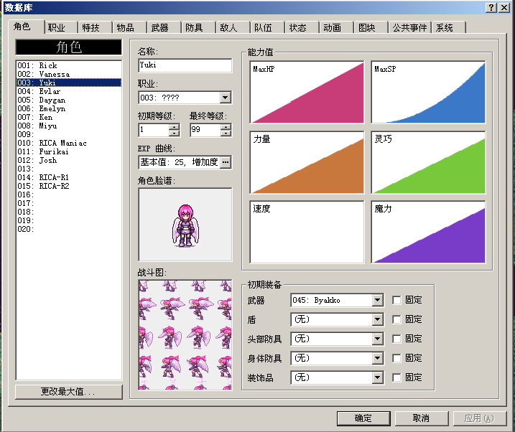The height and width of the screenshot is (432, 515).
Task: Check 固定 for the 装饰品 accessory slot
Action: (396, 377)
